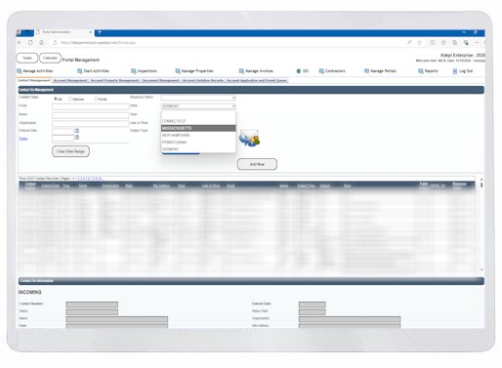
Task: Click the Incoming Contact Number field
Action: [x=92, y=305]
